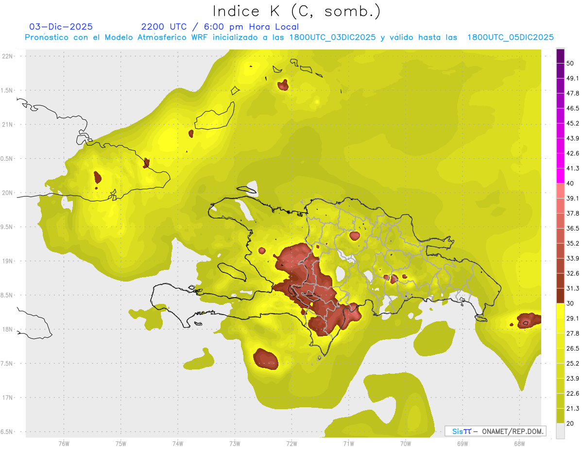Screen dimensions: 583x450
Task: Click the date text "03-Dic-2025"
Action: tap(61, 27)
